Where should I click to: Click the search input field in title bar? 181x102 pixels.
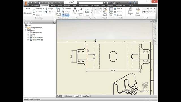tap(91, 3)
